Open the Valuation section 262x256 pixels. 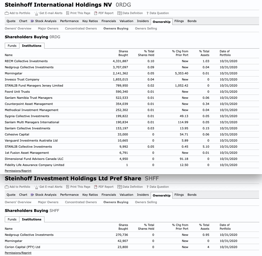[x=126, y=21]
